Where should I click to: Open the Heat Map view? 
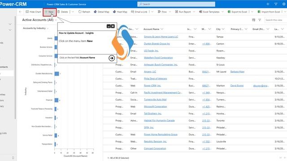120,12
